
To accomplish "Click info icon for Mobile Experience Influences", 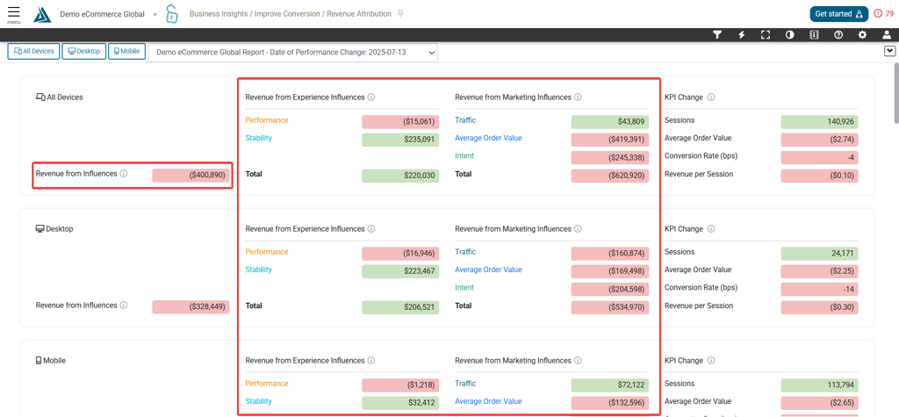I will (371, 361).
